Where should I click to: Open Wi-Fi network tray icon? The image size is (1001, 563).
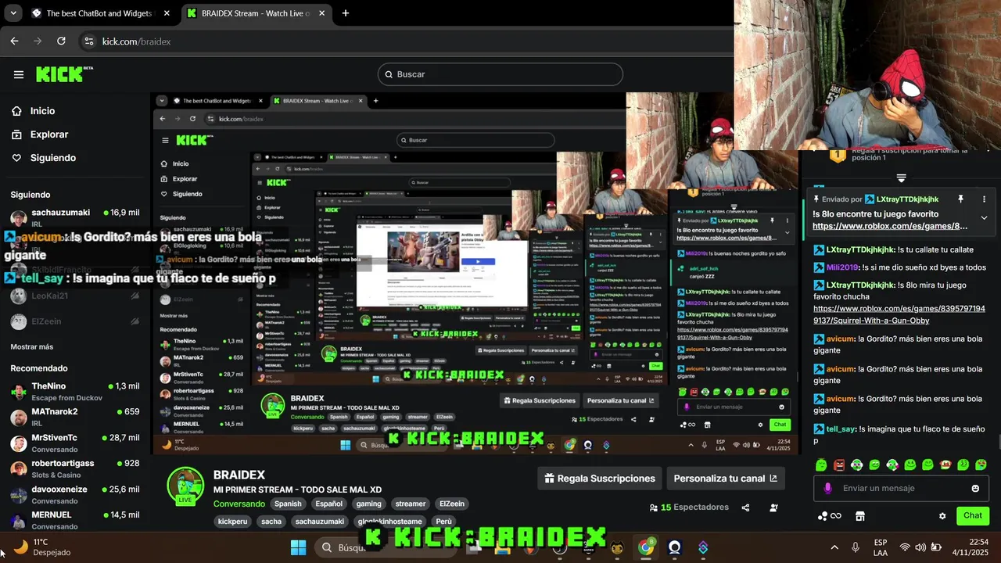905,547
